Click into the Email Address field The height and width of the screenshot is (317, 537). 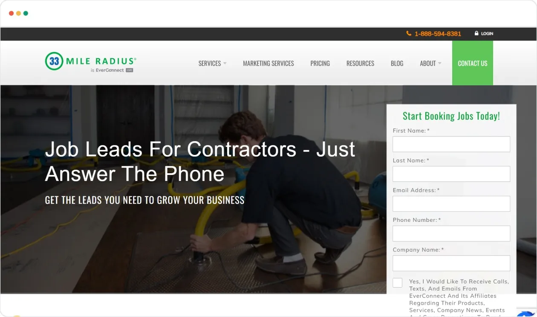point(451,204)
